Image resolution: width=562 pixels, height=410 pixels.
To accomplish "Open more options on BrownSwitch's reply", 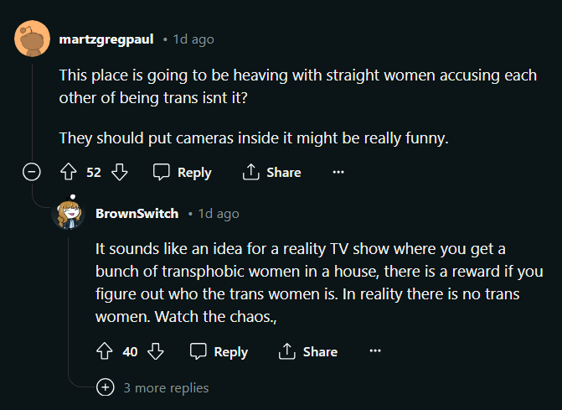I will 374,351.
